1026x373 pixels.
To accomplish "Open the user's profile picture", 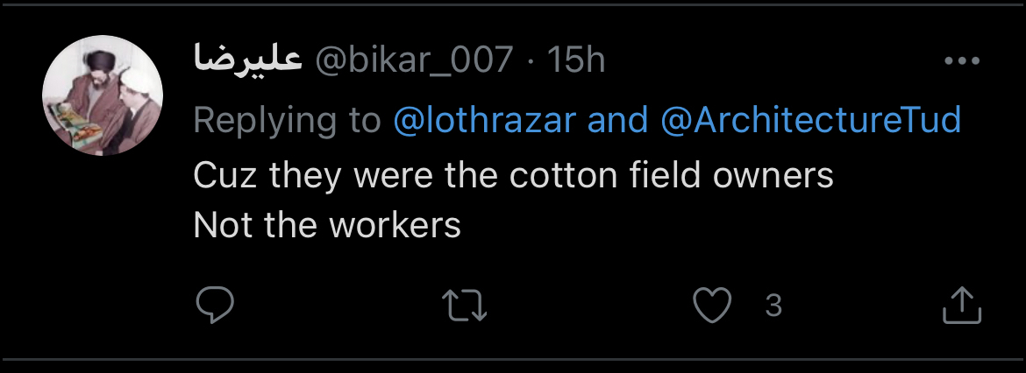I will [103, 96].
